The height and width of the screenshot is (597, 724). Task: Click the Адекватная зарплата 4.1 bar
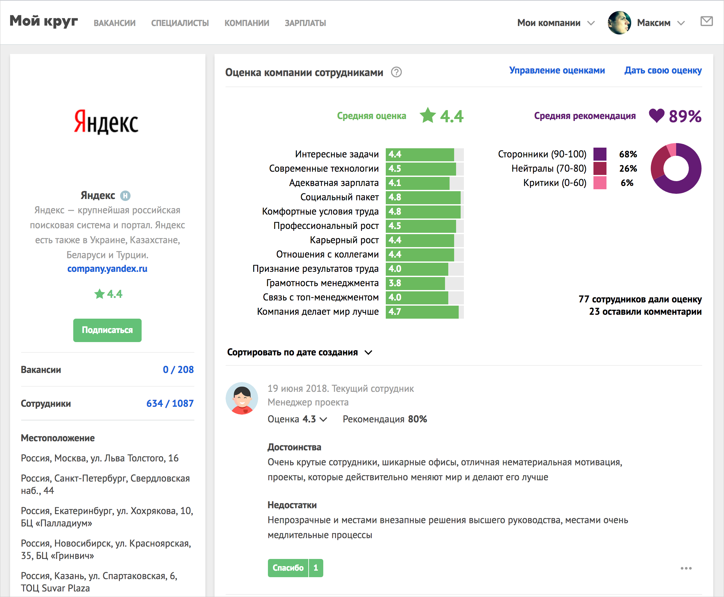tap(425, 183)
